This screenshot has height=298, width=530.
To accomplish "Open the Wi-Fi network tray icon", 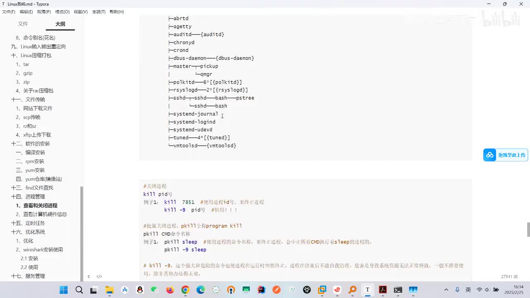I will click(x=479, y=290).
